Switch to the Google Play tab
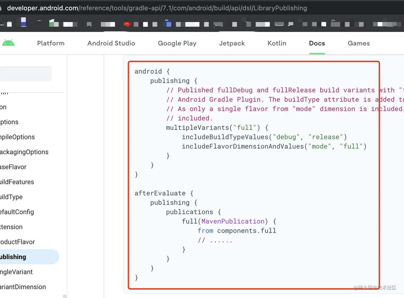404x298 pixels. 177,43
